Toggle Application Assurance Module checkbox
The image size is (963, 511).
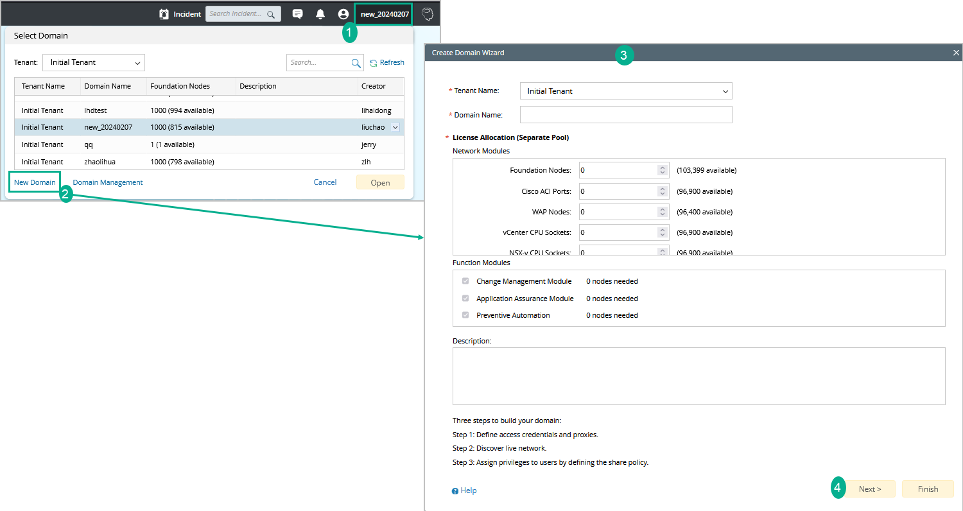click(465, 299)
